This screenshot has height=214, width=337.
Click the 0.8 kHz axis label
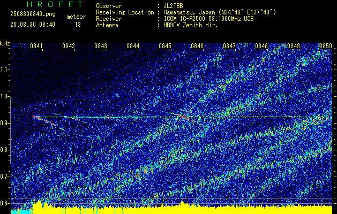pos(4,150)
